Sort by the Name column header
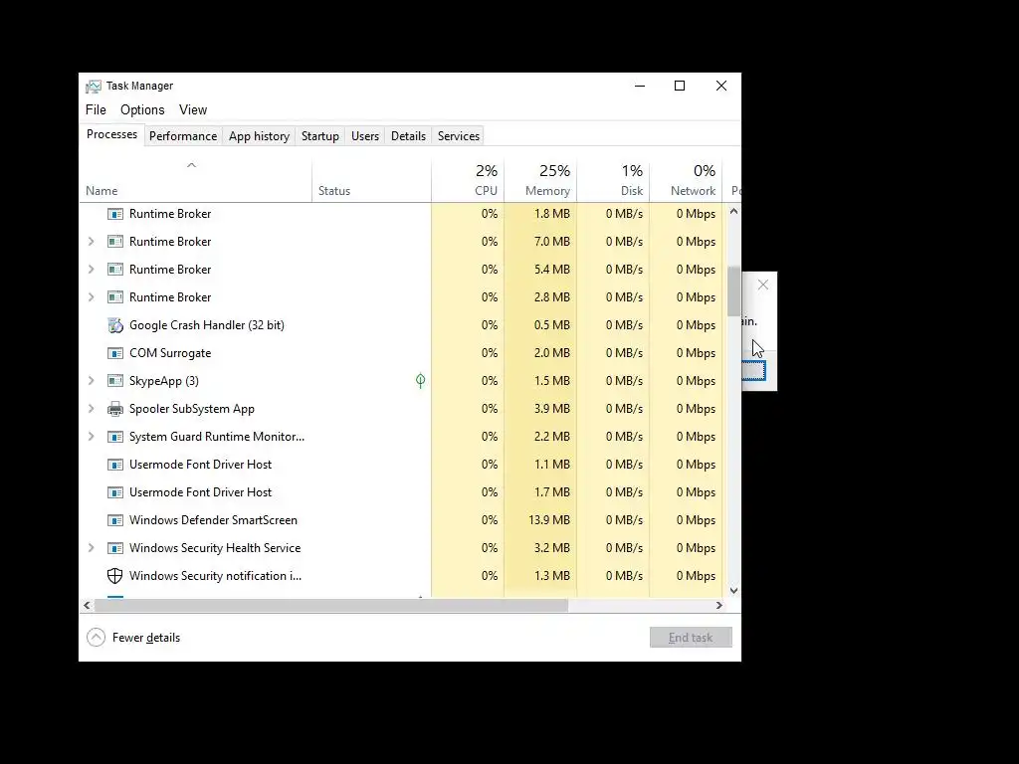The width and height of the screenshot is (1019, 764). (196, 180)
